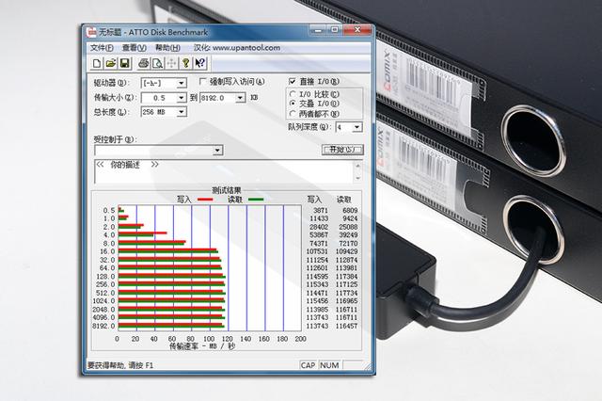The width and height of the screenshot is (602, 401).
Task: Click the Open folder toolbar icon
Action: point(111,63)
